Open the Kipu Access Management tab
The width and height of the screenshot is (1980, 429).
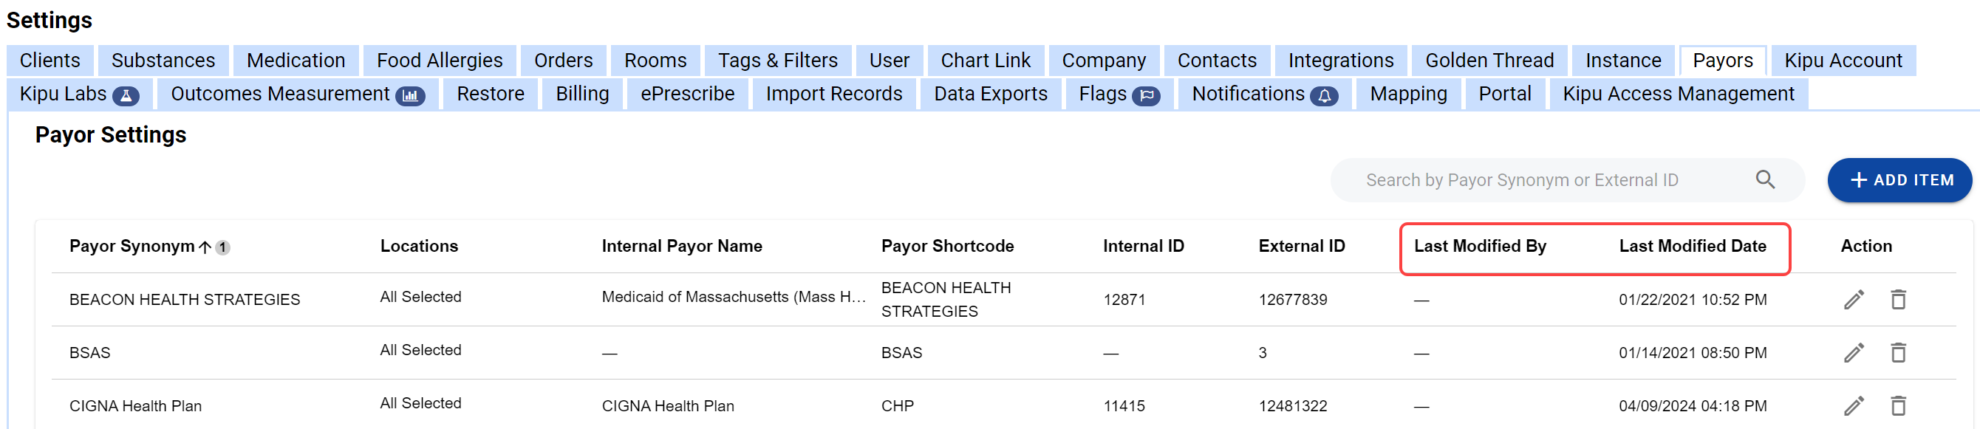point(1677,94)
